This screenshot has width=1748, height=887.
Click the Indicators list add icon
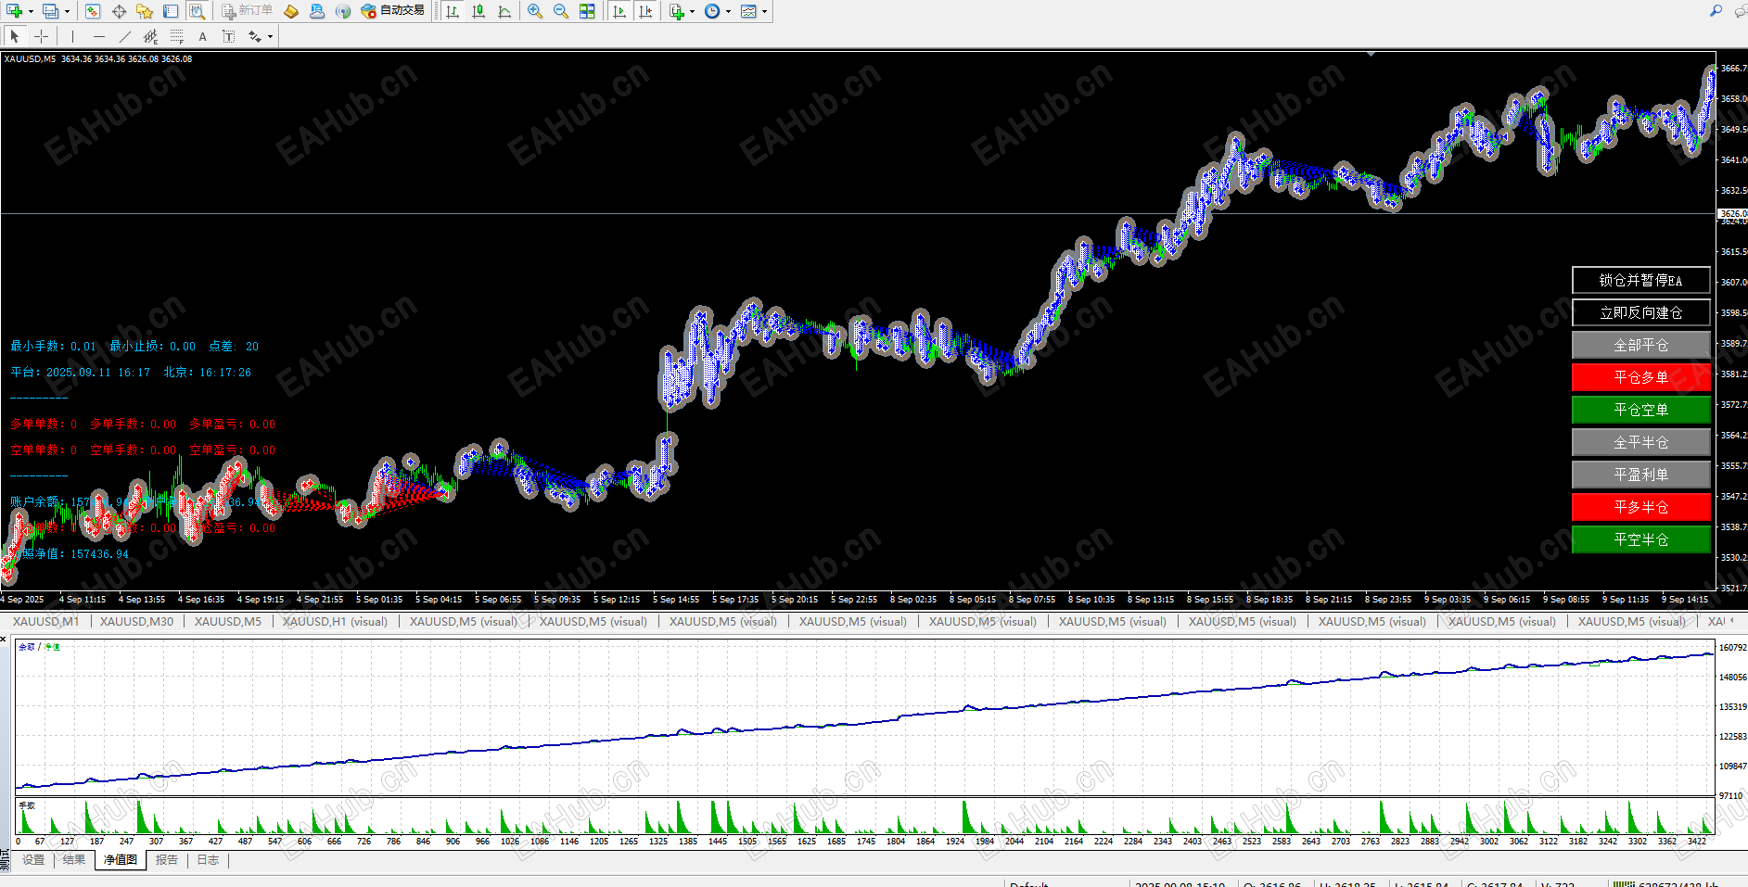677,11
